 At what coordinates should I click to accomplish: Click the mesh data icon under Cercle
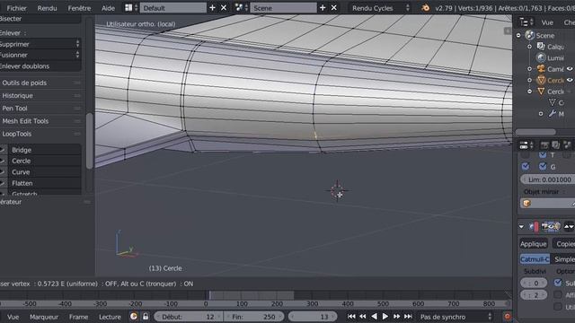[x=552, y=102]
